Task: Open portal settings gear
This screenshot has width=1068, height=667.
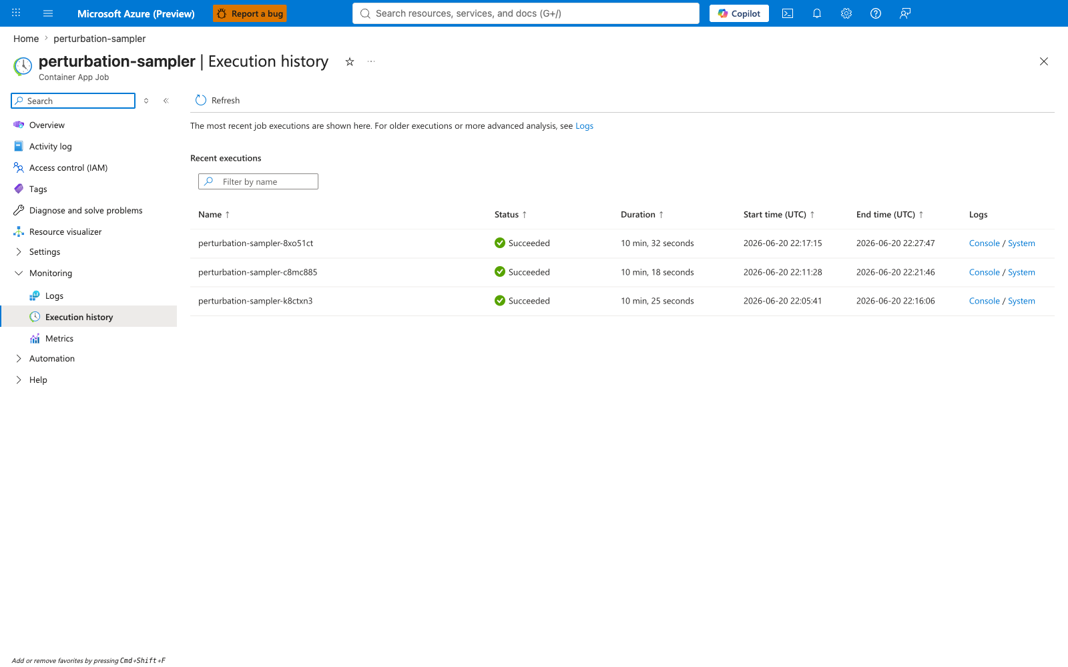Action: coord(846,13)
